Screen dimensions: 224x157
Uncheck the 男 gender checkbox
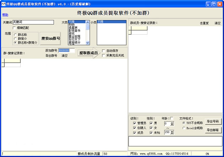coord(151,123)
